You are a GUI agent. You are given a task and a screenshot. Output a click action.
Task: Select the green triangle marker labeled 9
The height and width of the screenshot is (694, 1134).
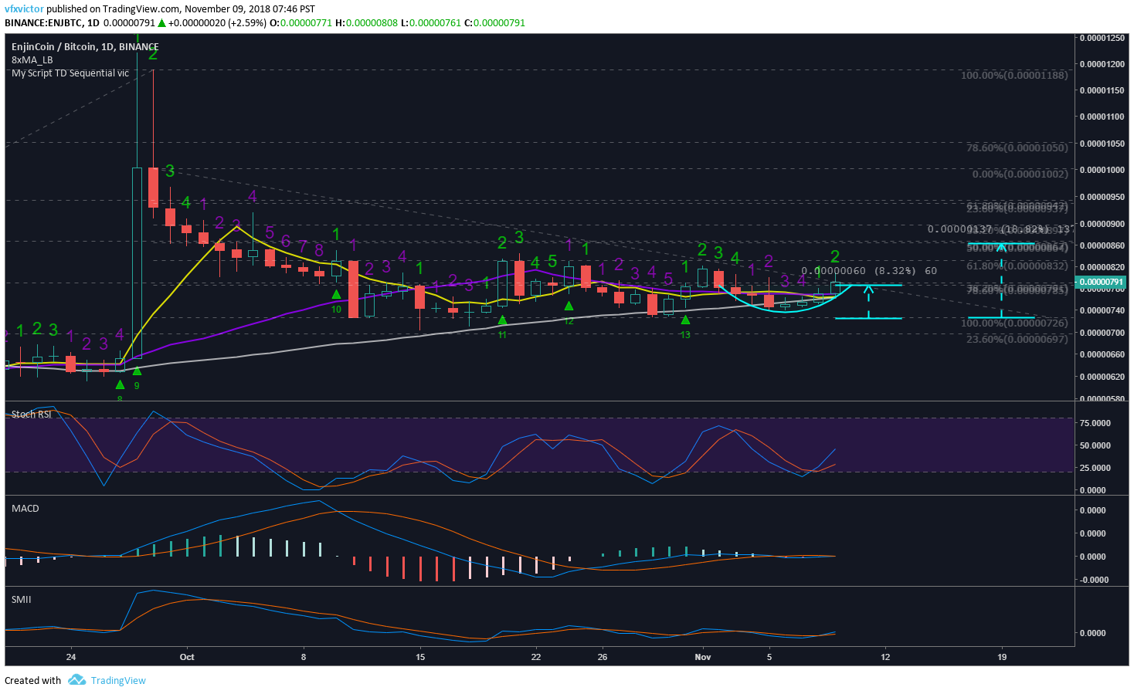(137, 371)
